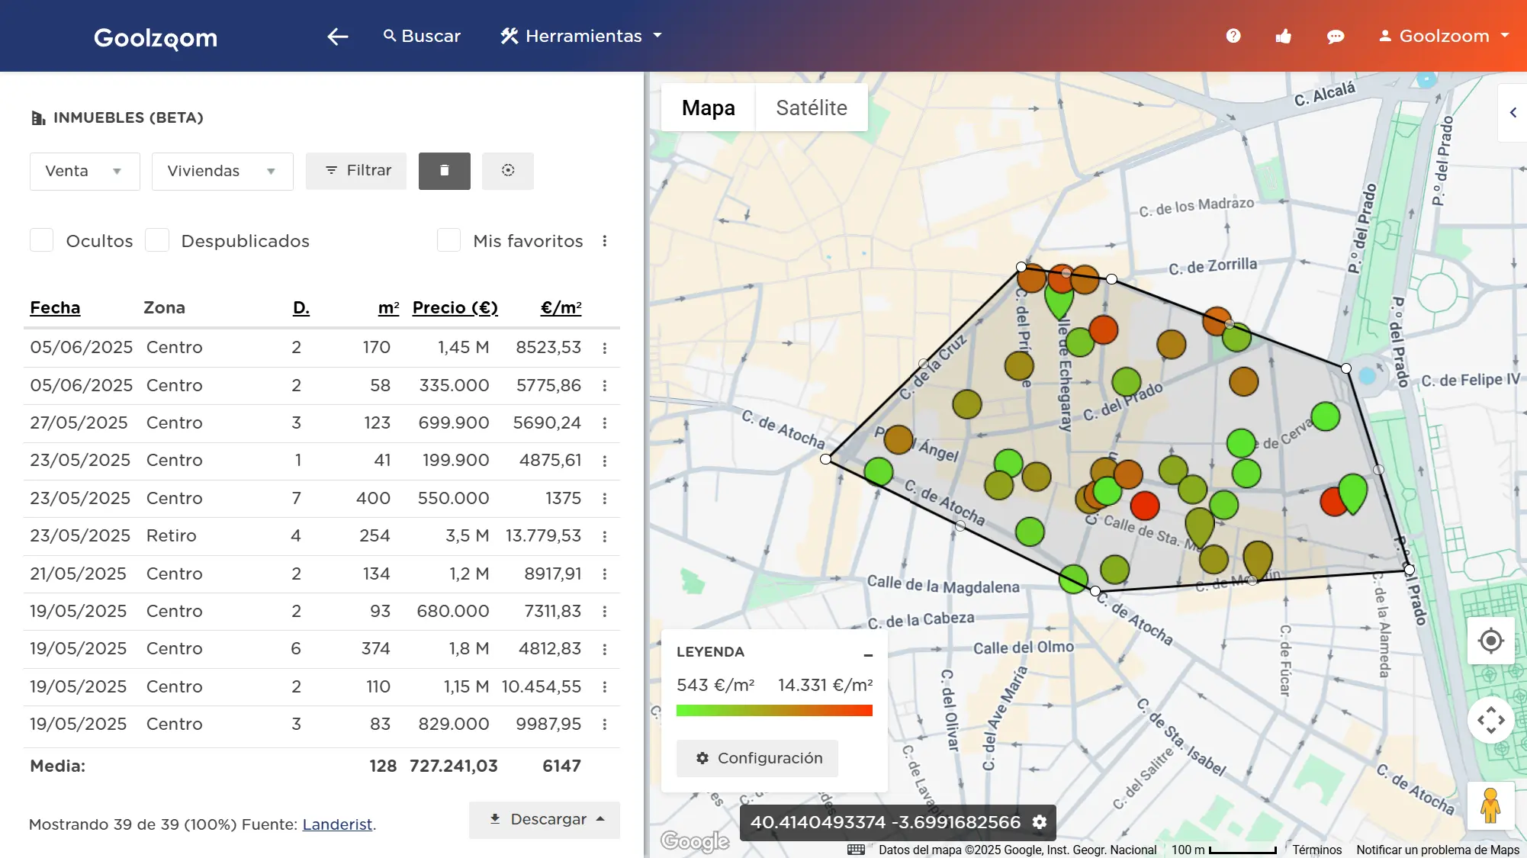The image size is (1527, 858).
Task: Open the Viviendas dropdown
Action: (x=222, y=171)
